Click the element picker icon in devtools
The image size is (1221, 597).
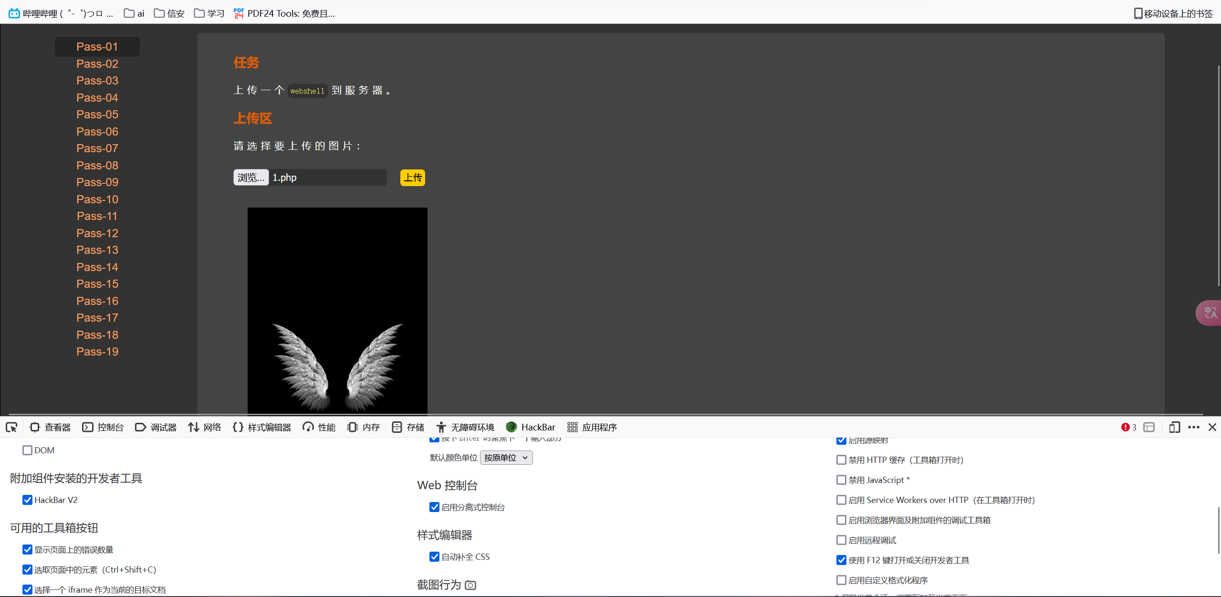click(11, 427)
